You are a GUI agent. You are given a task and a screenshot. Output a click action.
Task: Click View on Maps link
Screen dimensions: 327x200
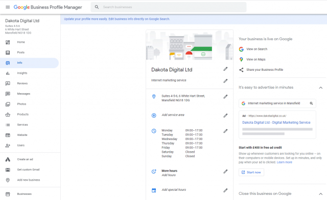(256, 60)
